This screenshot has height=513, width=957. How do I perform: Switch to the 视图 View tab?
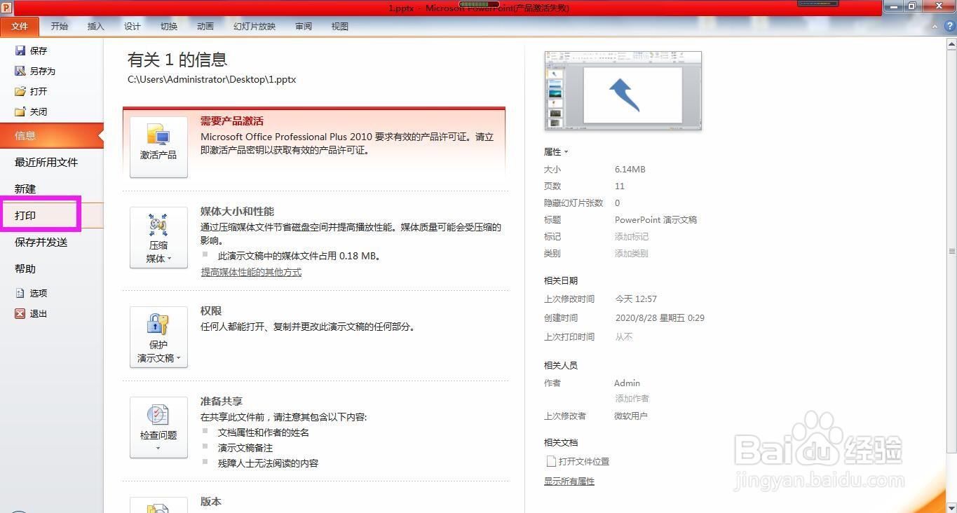340,26
